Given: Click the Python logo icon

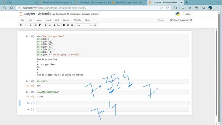Looking at the screenshot, I should [x=178, y=14].
